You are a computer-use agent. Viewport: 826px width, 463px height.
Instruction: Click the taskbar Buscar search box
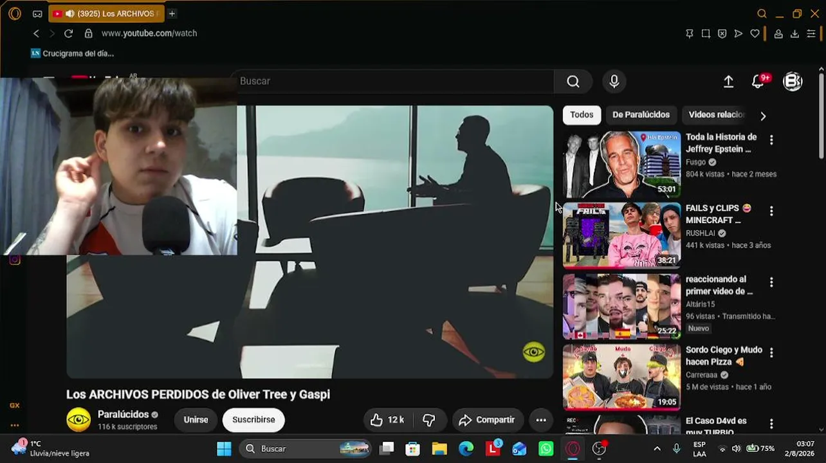306,448
